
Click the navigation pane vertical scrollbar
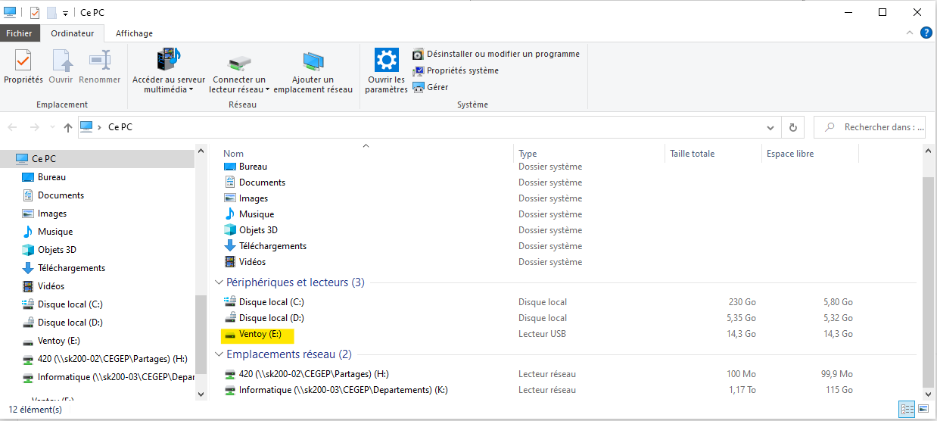point(201,333)
